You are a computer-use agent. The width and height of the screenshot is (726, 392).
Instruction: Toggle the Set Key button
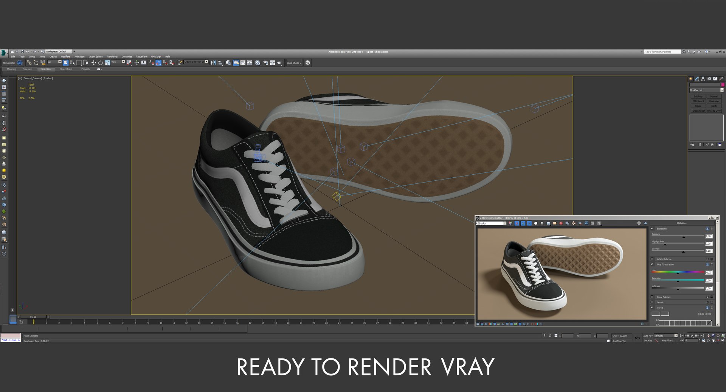pyautogui.click(x=648, y=341)
